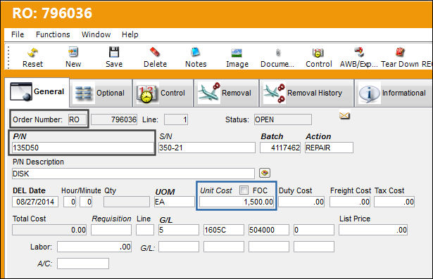Click the Action field showing REPAIR
Viewport: 433px width, 279px height.
329,148
